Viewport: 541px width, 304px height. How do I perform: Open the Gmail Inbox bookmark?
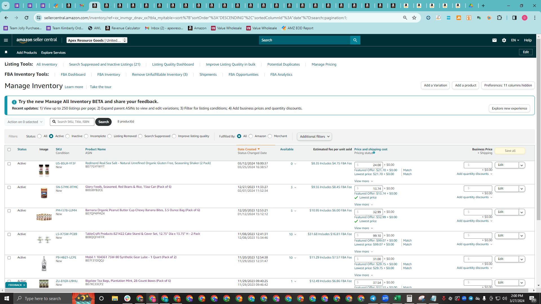(x=164, y=28)
